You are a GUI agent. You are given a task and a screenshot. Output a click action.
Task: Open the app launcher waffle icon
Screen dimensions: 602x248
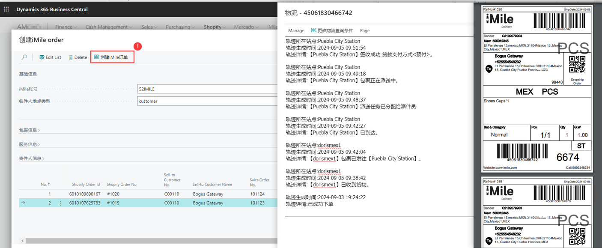[x=6, y=9]
